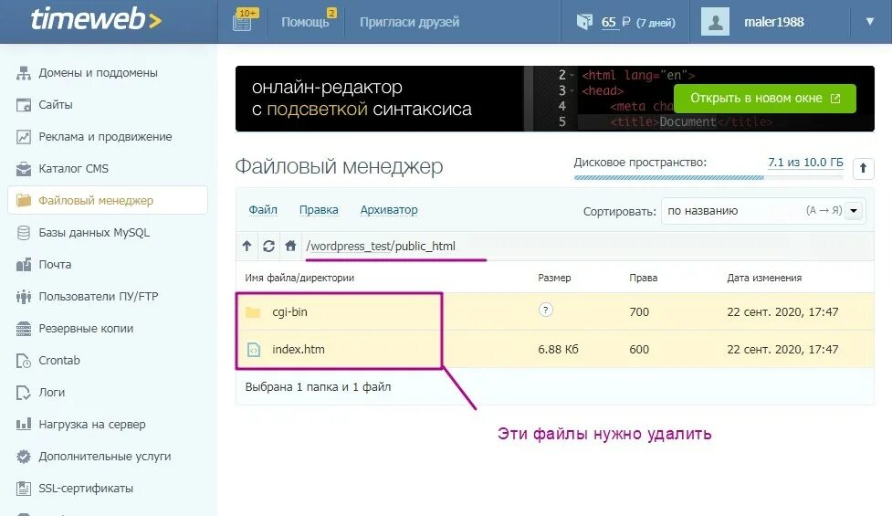This screenshot has height=516, width=892.
Task: Click size 6.88 Кб of index.htm
Action: [558, 349]
